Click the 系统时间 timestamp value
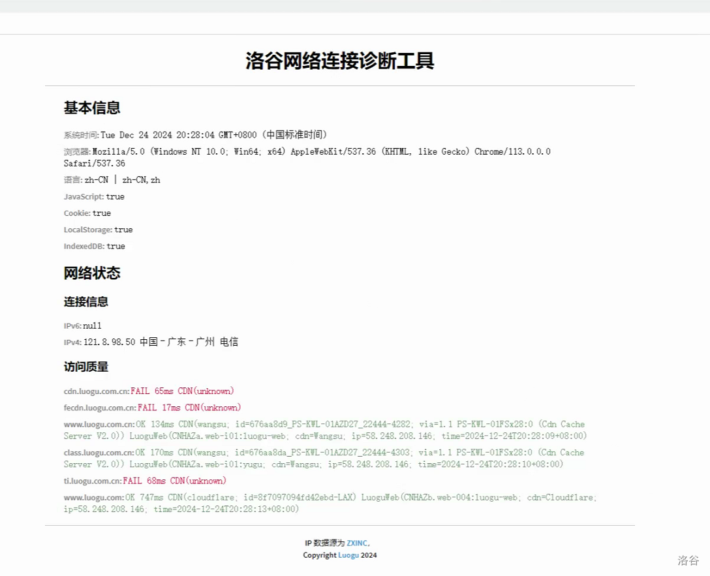Viewport: 710px width, 576px height. click(x=213, y=135)
